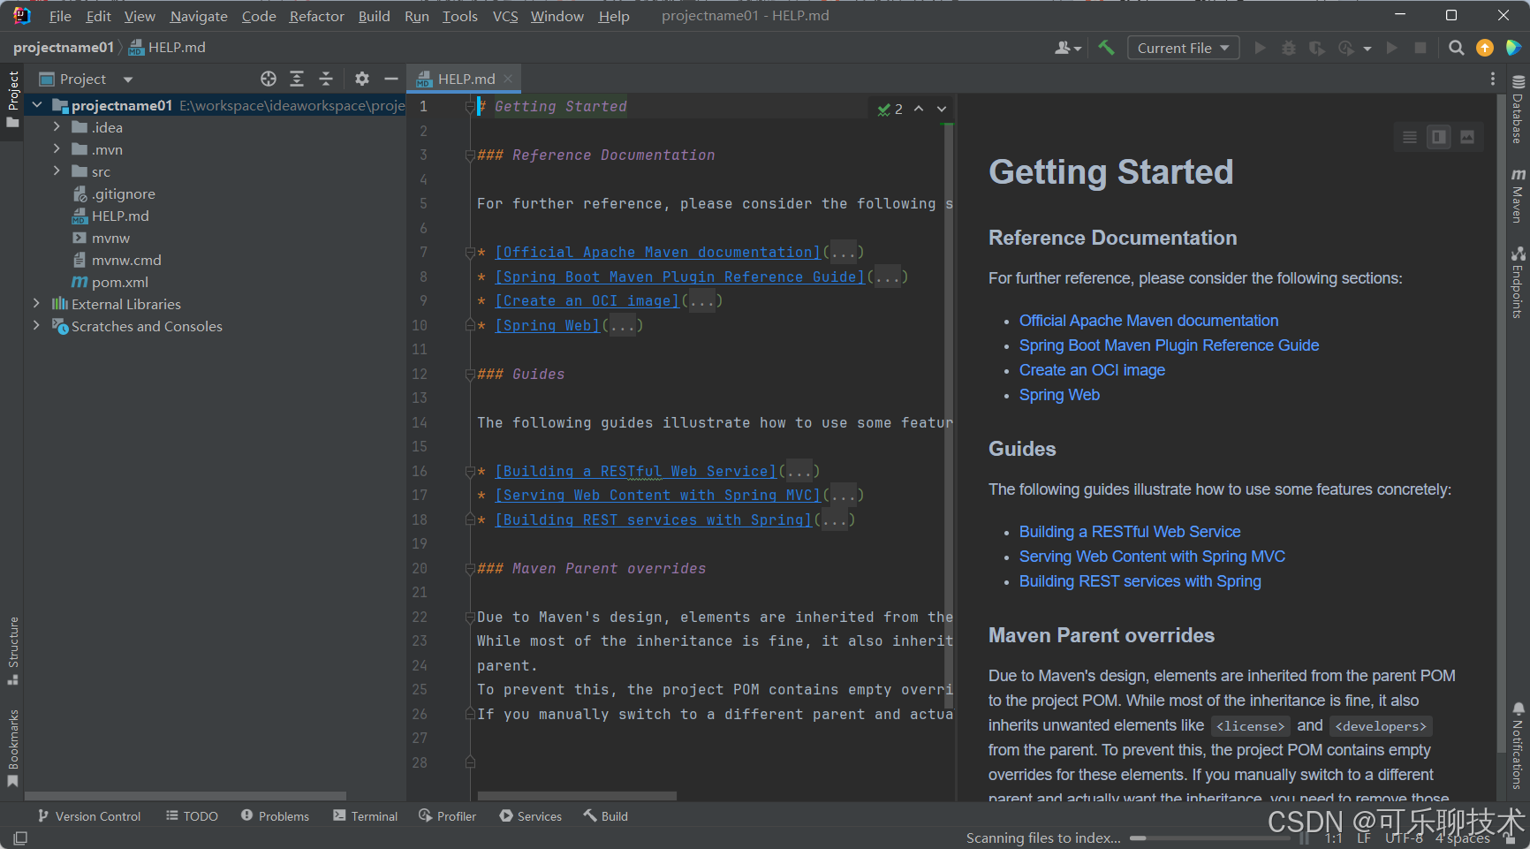The width and height of the screenshot is (1530, 849).
Task: Expand the .mvn folder
Action: pos(57,149)
